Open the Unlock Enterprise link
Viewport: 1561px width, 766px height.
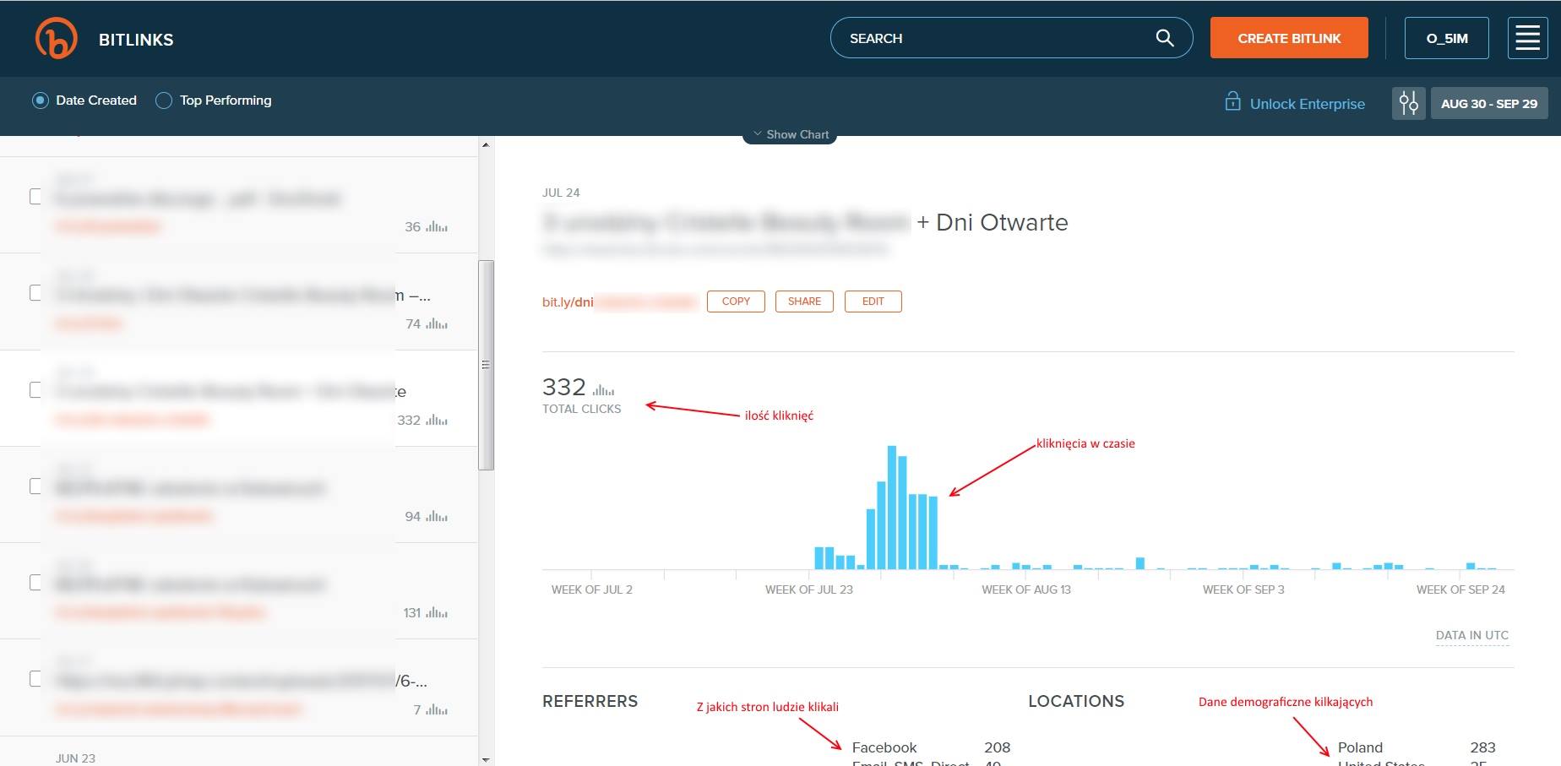click(1307, 104)
